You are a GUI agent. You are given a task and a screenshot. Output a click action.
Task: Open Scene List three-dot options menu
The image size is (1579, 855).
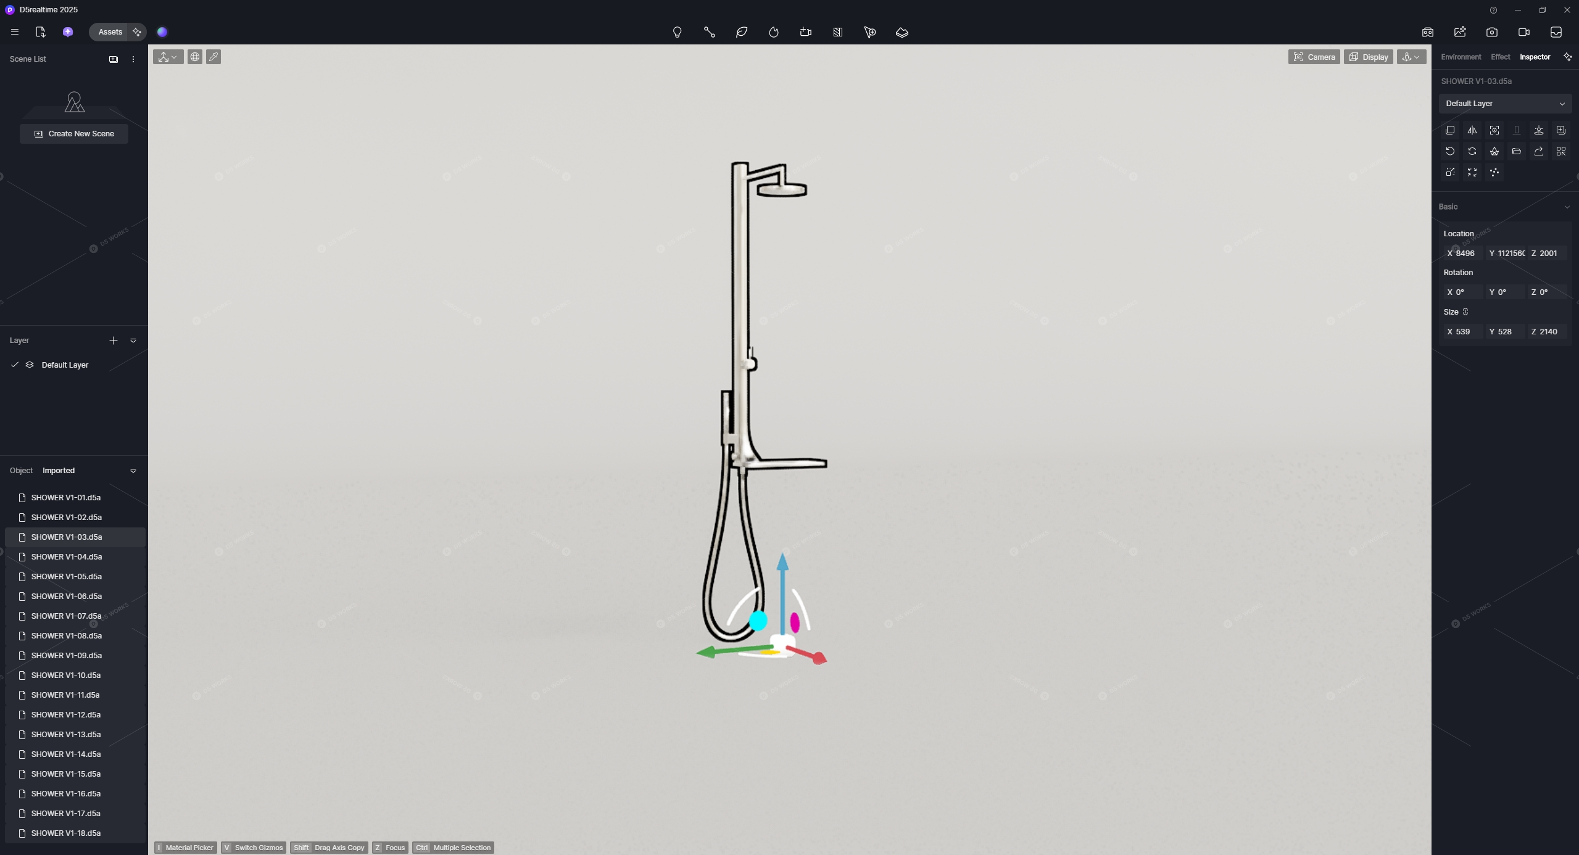click(x=133, y=59)
